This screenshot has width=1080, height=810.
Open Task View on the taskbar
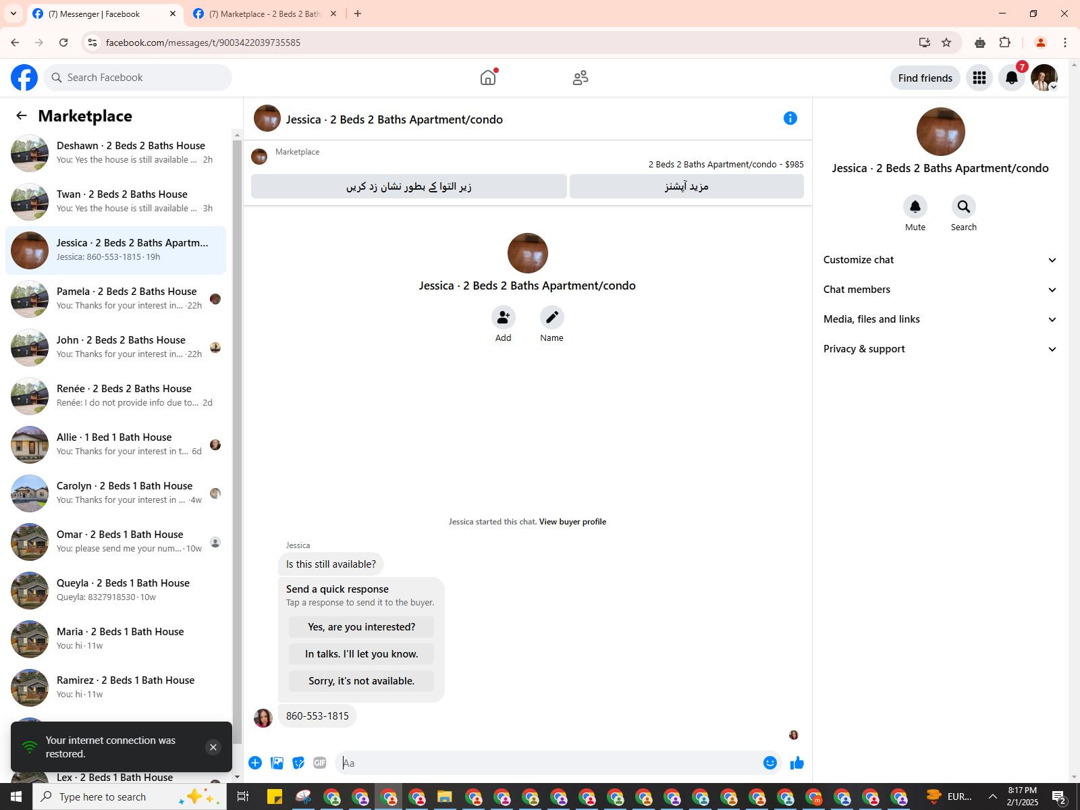242,796
